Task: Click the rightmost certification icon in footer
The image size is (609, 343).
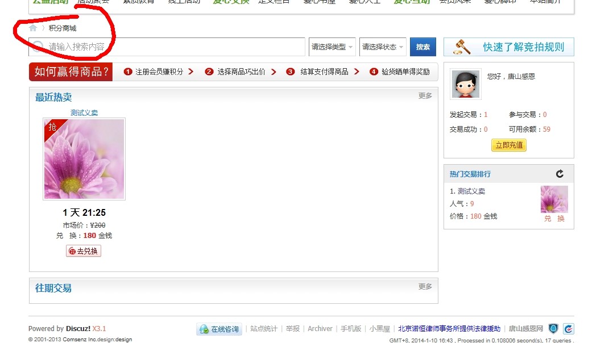Action: [569, 328]
